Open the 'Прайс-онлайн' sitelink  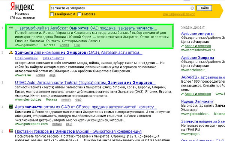click(x=26, y=58)
